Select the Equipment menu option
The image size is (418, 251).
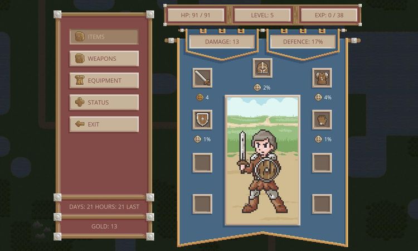[x=104, y=80]
